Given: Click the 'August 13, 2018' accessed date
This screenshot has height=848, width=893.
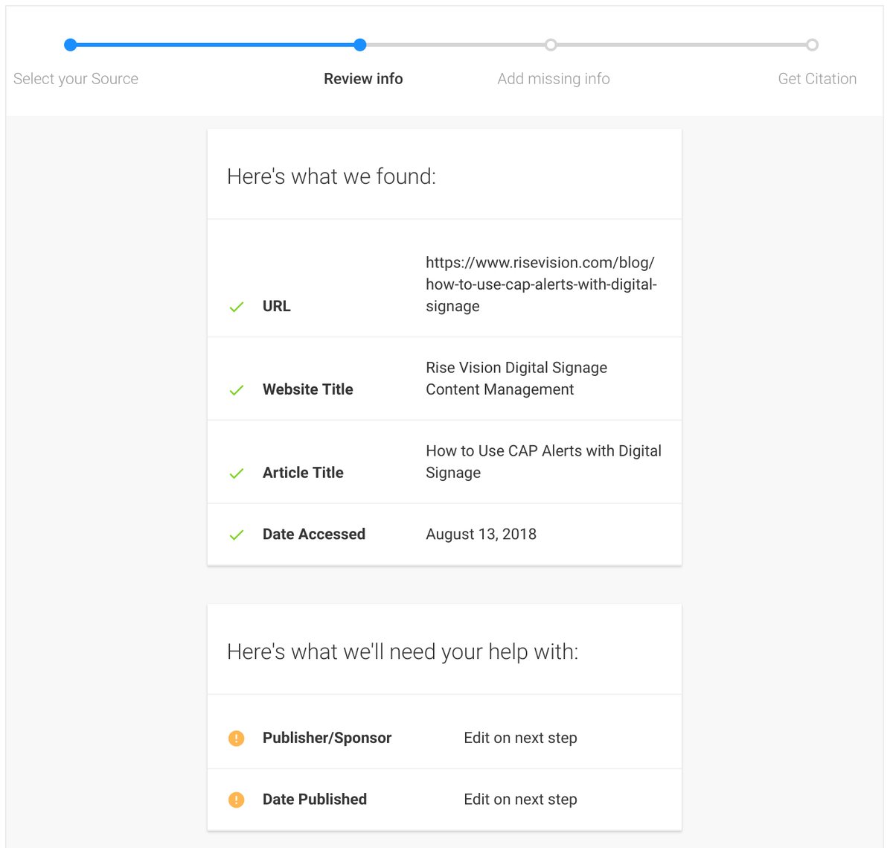Looking at the screenshot, I should 481,535.
